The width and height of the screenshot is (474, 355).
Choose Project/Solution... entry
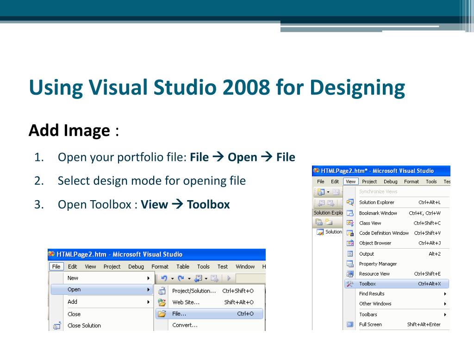click(210, 291)
